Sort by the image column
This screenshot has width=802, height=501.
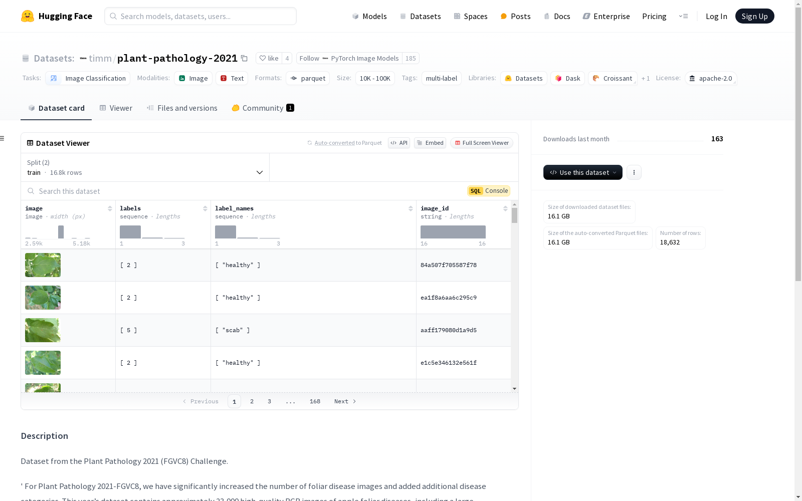tap(110, 208)
